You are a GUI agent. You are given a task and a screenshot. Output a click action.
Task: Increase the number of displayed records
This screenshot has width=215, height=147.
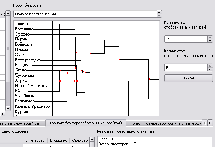pyautogui.click(x=210, y=37)
